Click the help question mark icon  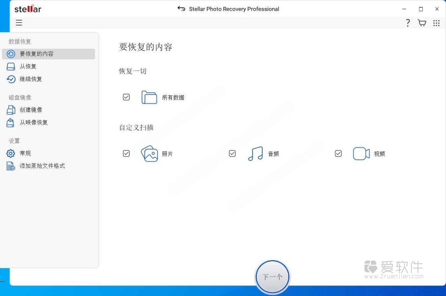point(408,23)
